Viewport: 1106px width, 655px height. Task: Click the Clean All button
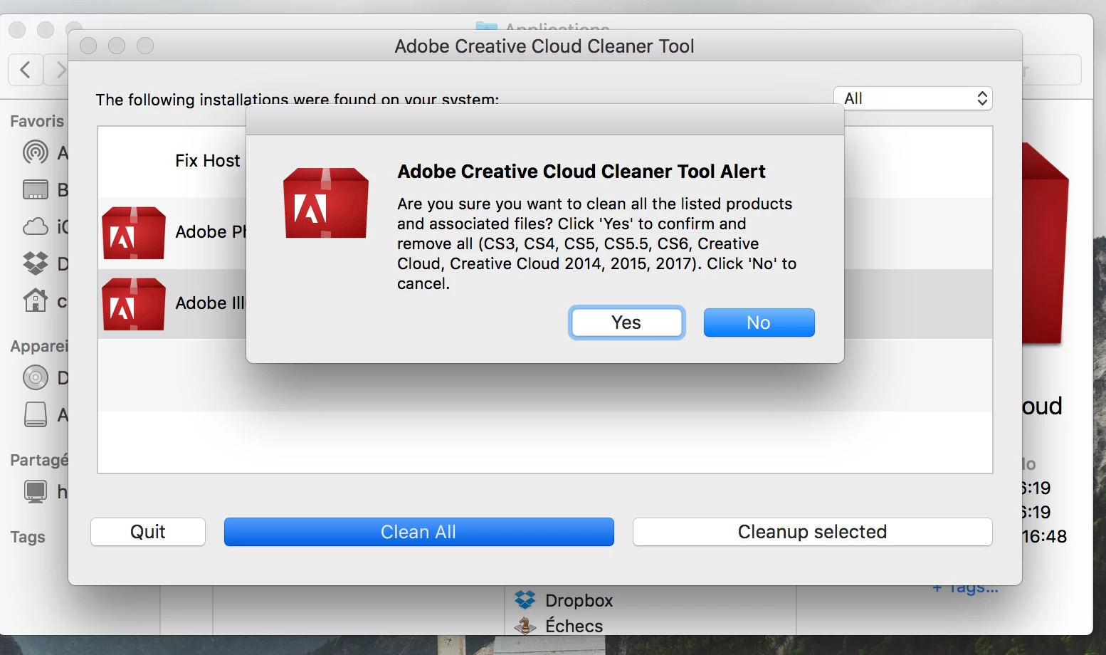tap(418, 532)
